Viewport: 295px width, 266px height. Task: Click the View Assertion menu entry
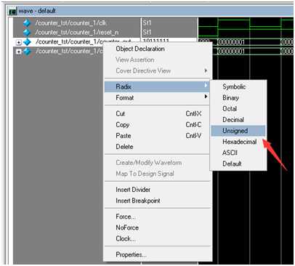pyautogui.click(x=135, y=60)
